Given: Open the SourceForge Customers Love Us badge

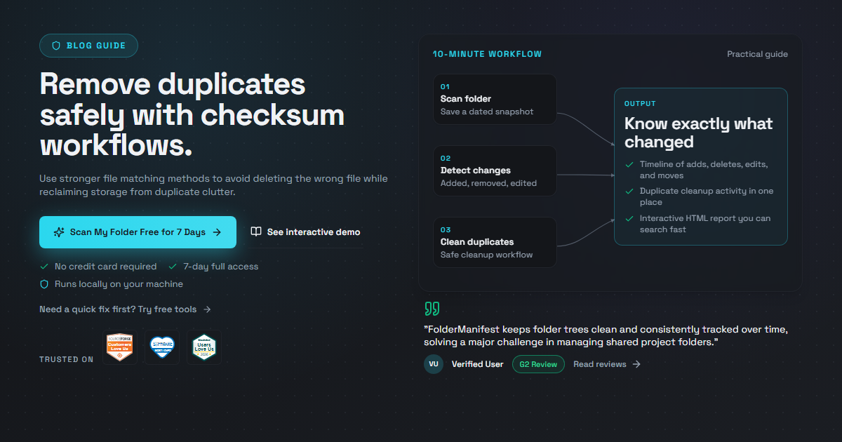Looking at the screenshot, I should [120, 347].
